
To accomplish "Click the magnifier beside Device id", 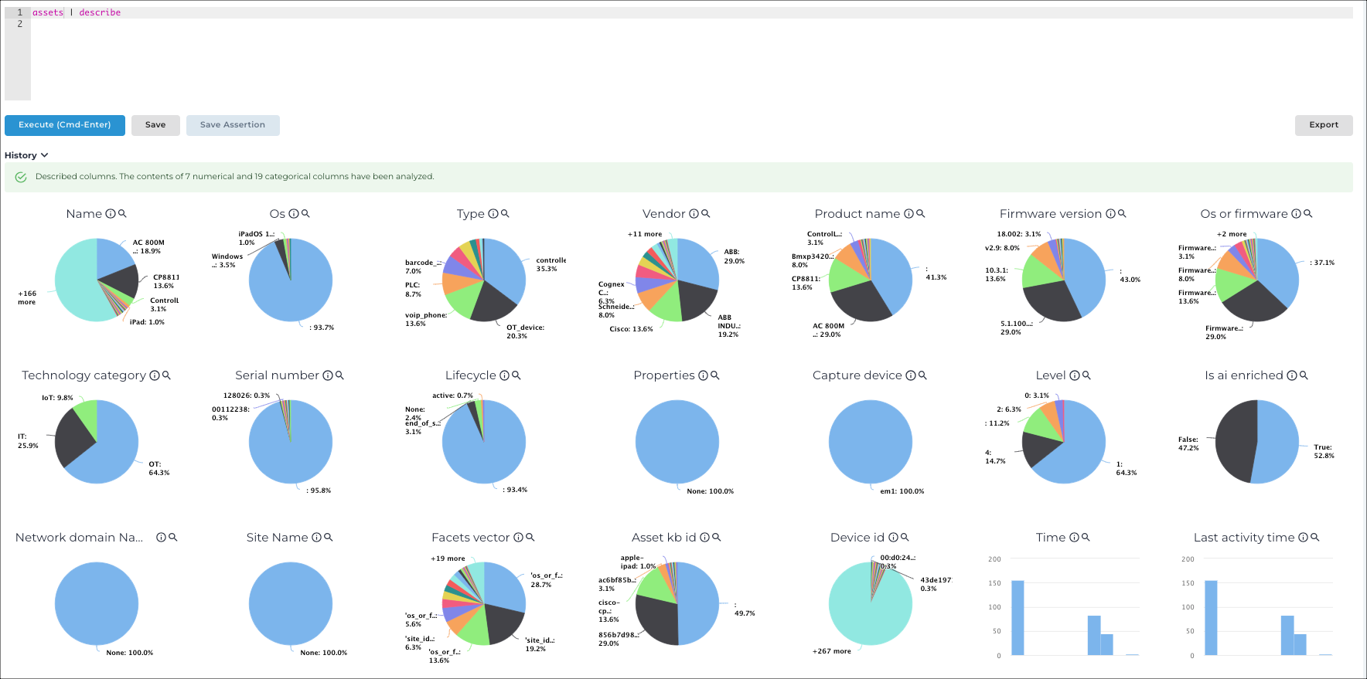I will [905, 538].
